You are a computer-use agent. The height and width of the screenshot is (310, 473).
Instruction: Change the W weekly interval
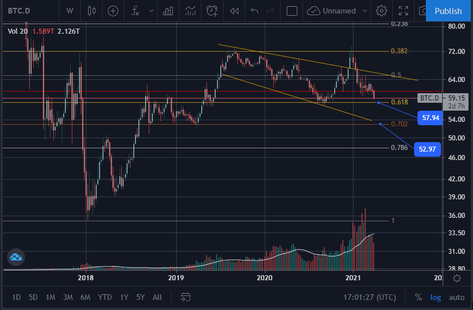[70, 11]
